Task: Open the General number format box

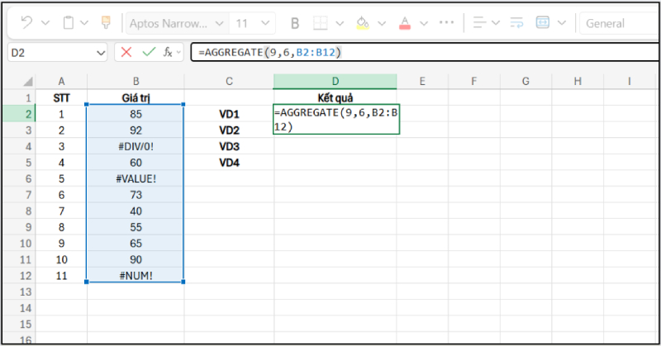Action: click(620, 23)
